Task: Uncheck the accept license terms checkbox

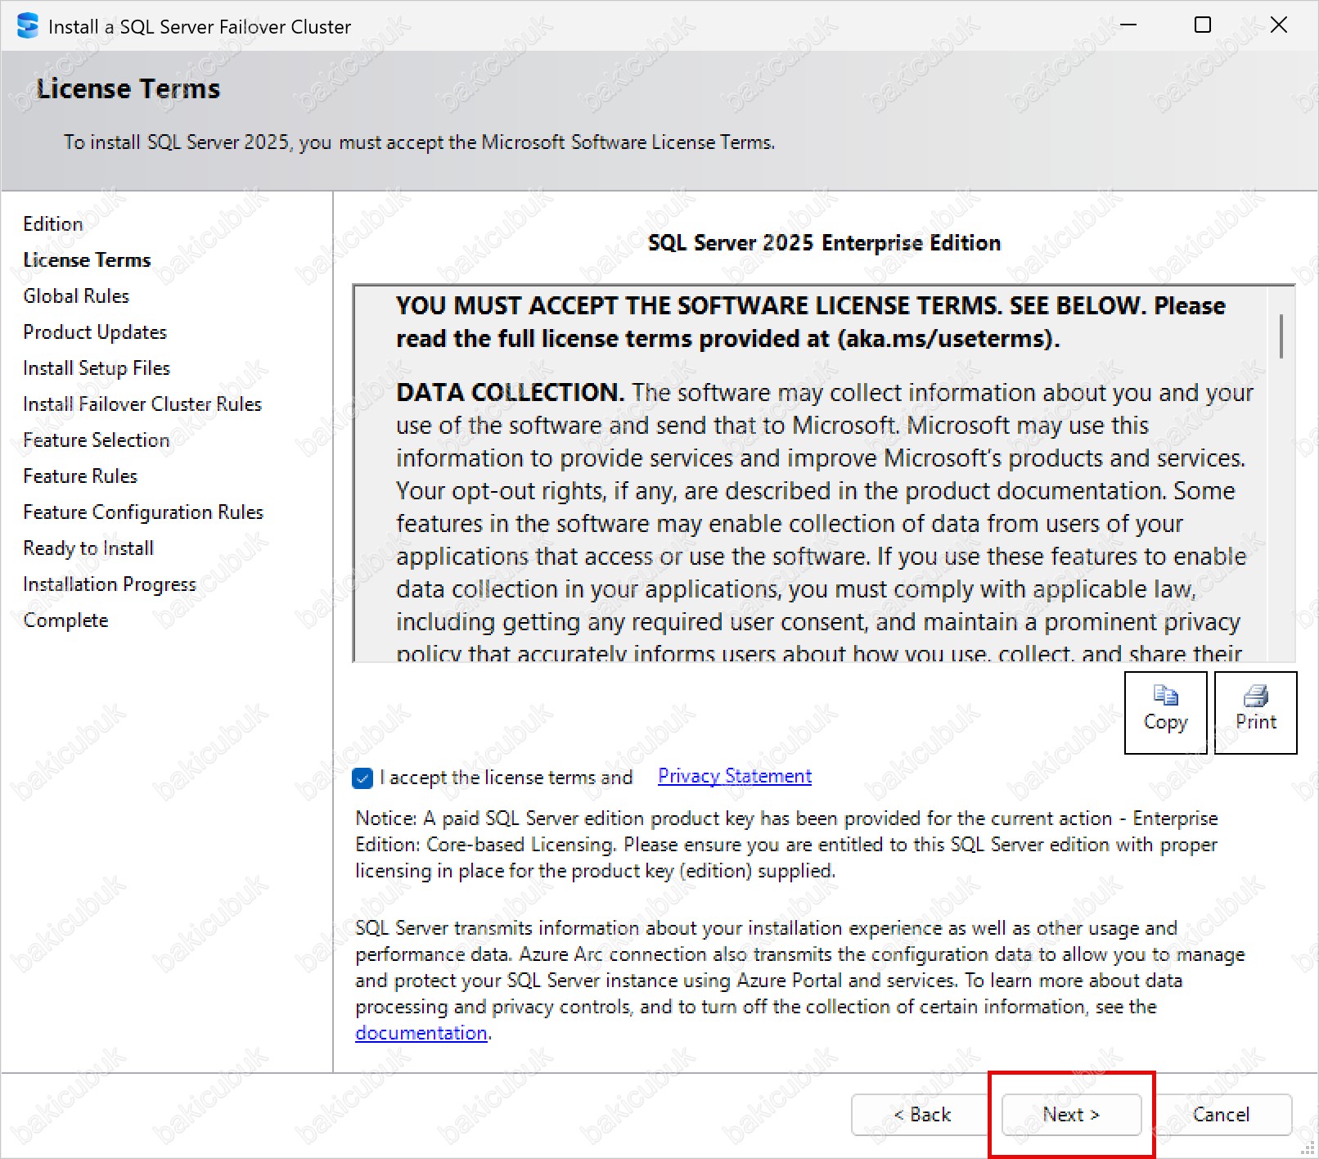Action: coord(362,778)
